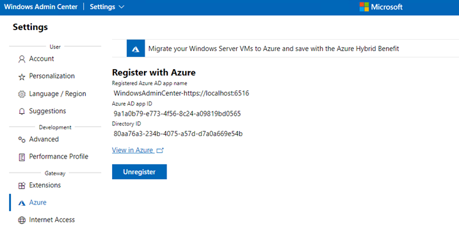This screenshot has height=234, width=459.
Task: Click the Azure Hybrid Benefit migration banner text
Action: click(x=273, y=49)
